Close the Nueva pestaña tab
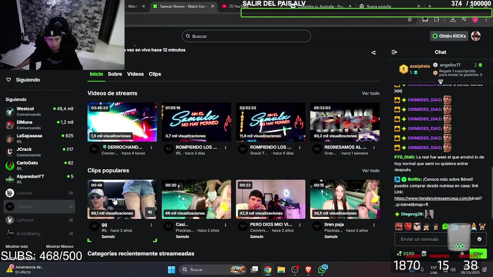Image resolution: width=493 pixels, height=277 pixels. 419,6
